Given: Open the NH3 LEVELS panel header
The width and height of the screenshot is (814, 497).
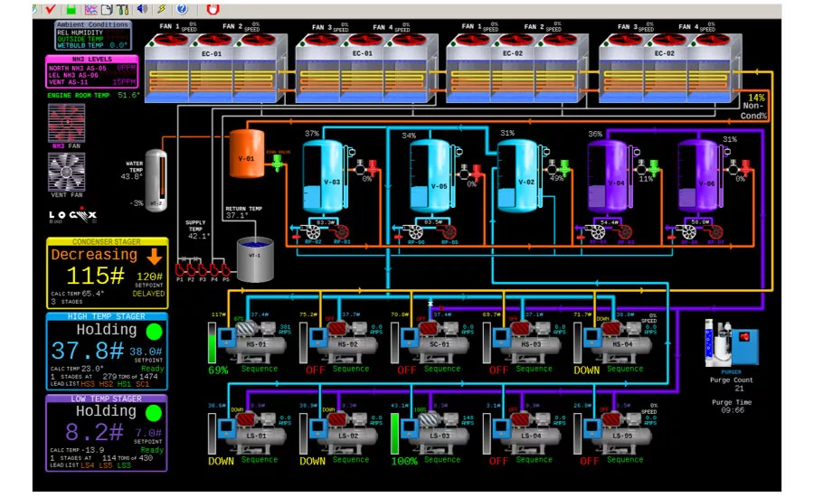Looking at the screenshot, I should pos(92,59).
